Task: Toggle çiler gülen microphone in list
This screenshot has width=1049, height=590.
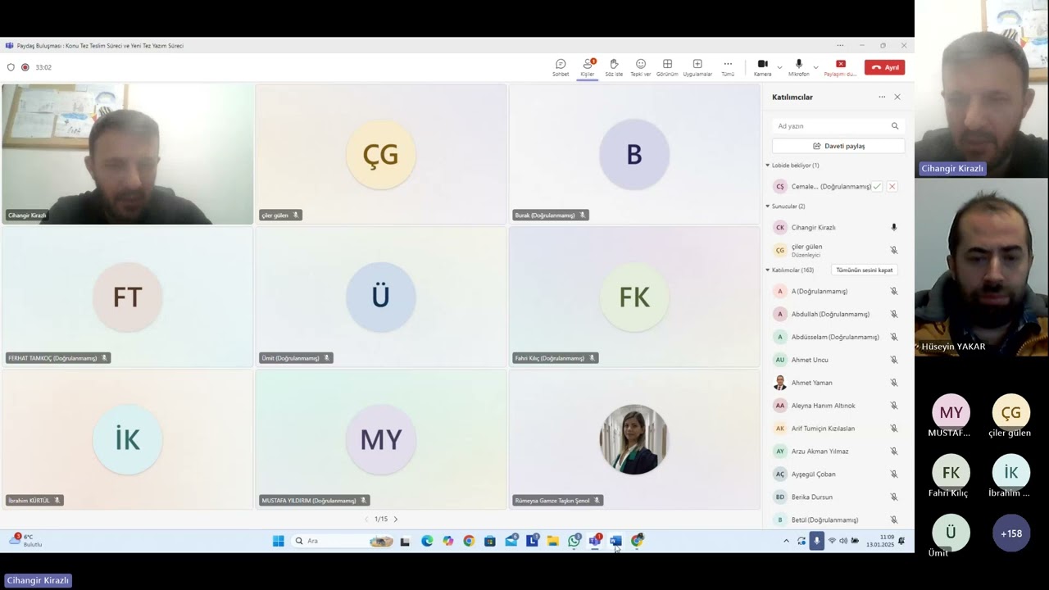Action: click(894, 250)
